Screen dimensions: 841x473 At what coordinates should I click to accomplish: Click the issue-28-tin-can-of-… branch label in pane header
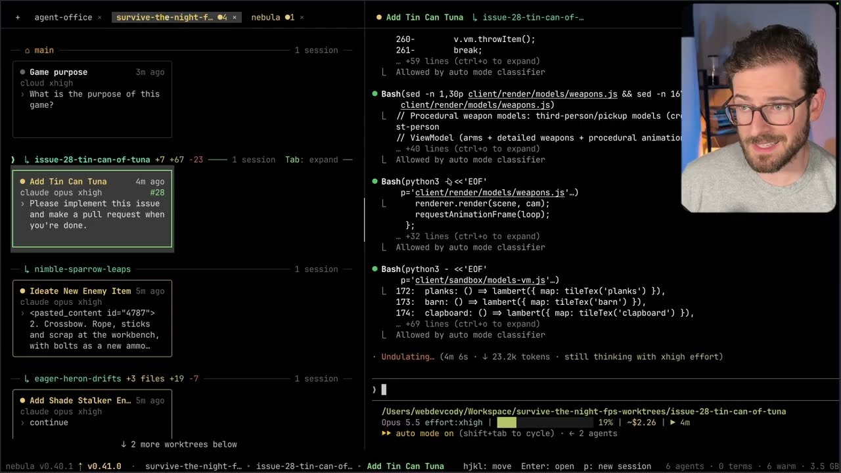(533, 17)
